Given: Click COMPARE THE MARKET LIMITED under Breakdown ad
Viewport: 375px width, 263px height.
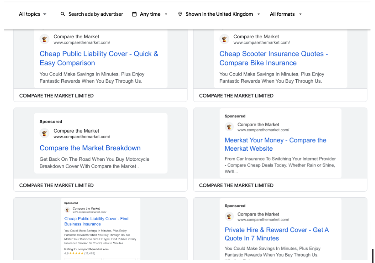Looking at the screenshot, I should (56, 186).
